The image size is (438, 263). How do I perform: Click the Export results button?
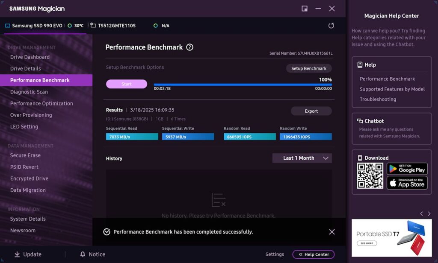tap(311, 111)
